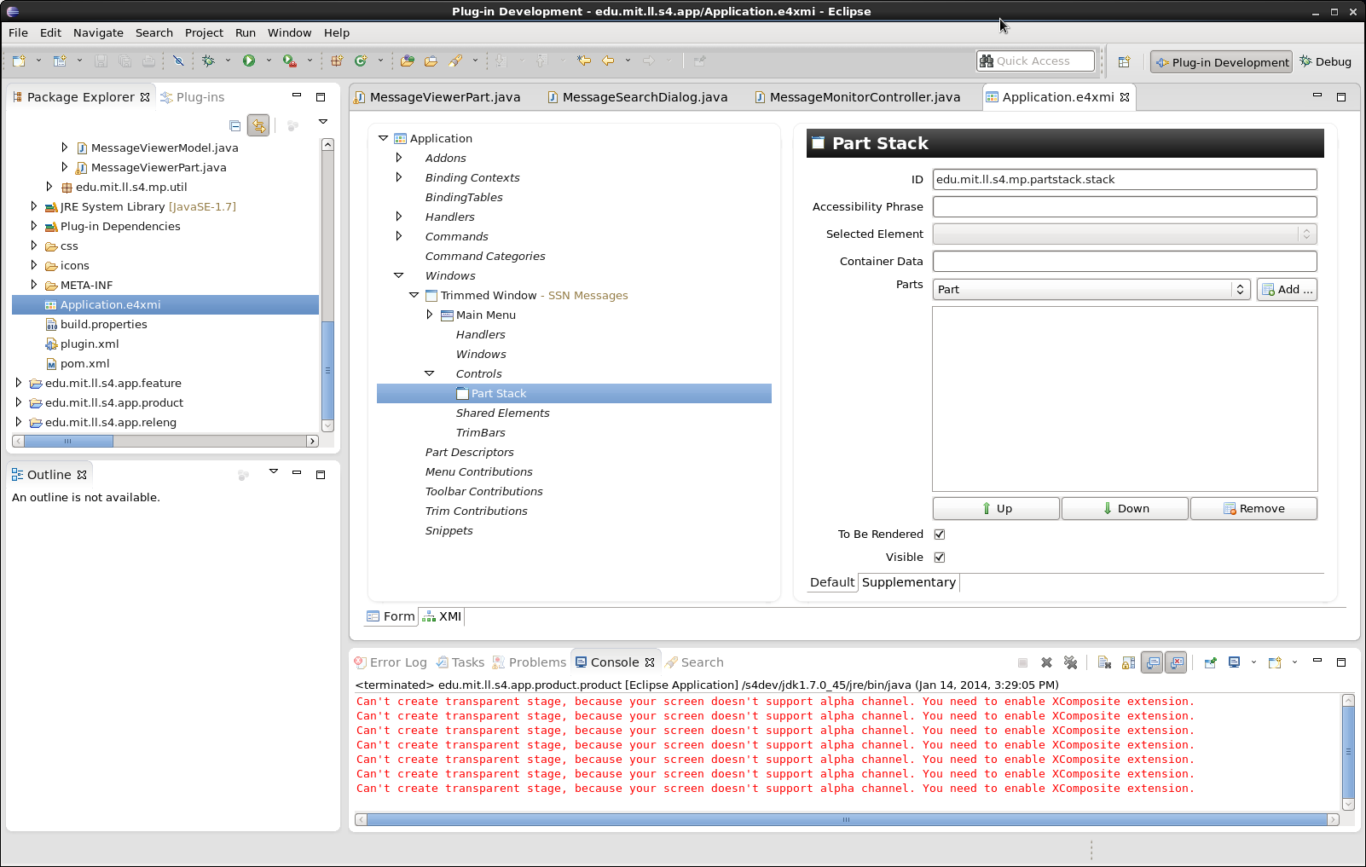Viewport: 1366px width, 867px height.
Task: Expand the Binding Contexts node
Action: [x=398, y=177]
